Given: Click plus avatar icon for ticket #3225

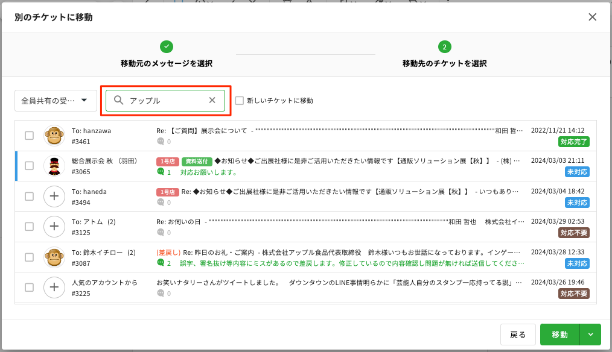Looking at the screenshot, I should pos(54,288).
